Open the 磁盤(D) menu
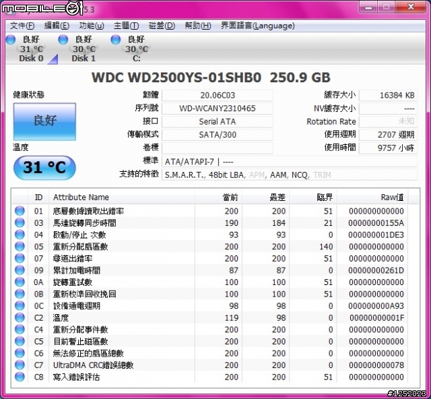 pos(162,26)
